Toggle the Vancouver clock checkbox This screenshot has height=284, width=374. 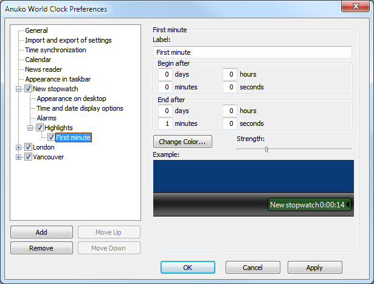28,157
